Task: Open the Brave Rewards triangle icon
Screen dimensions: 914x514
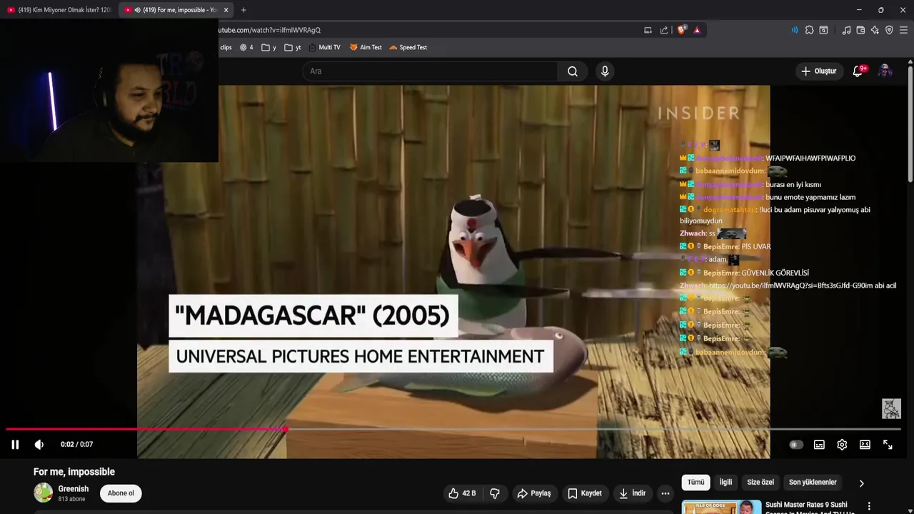Action: (697, 30)
